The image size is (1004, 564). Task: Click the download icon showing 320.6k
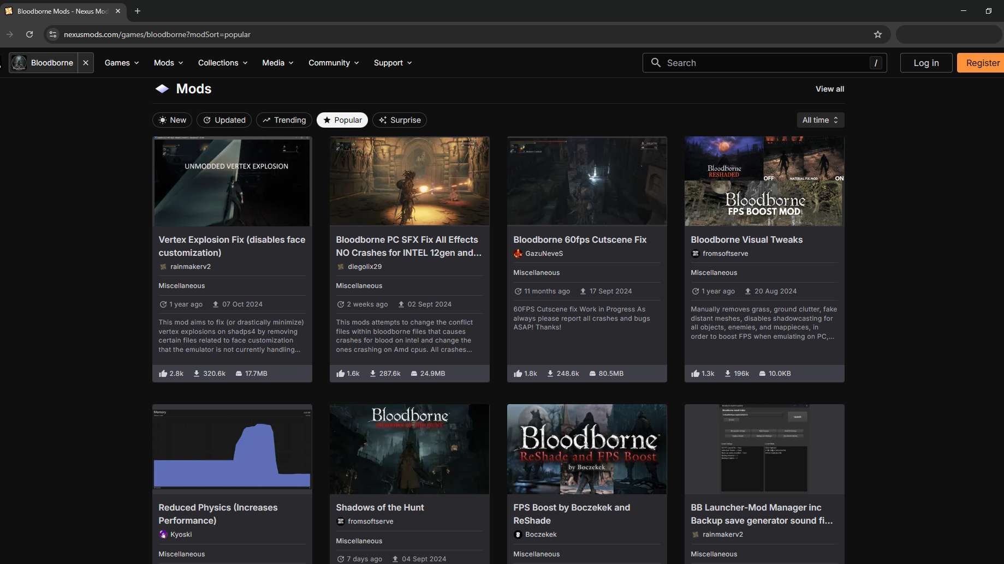[197, 374]
